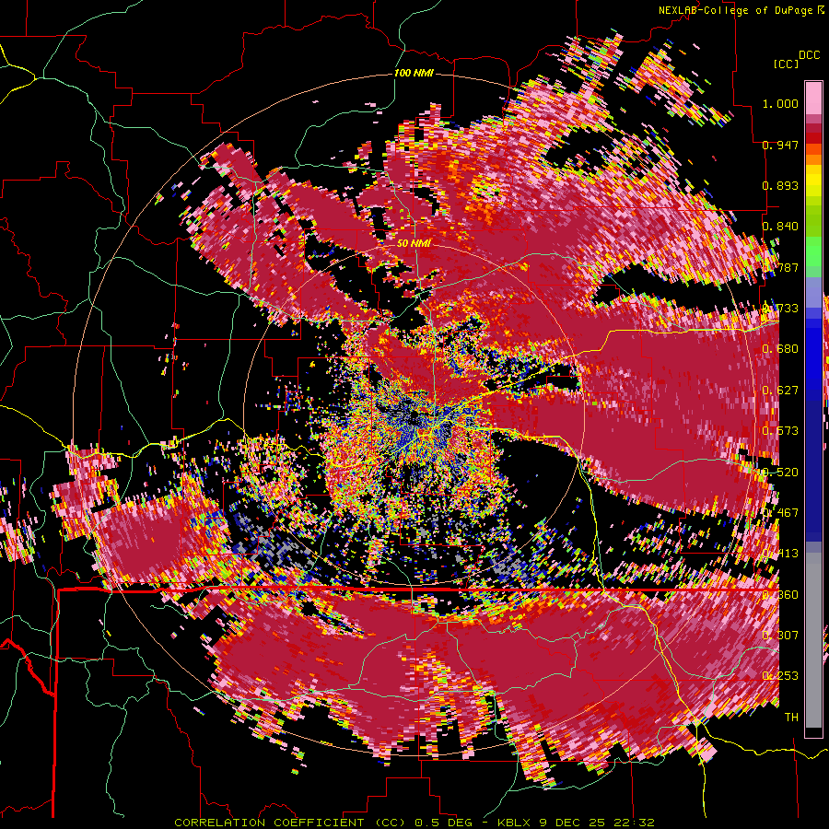Click the CORRELATION COEFFICIENT caption text
The image size is (829, 829).
coord(269,823)
